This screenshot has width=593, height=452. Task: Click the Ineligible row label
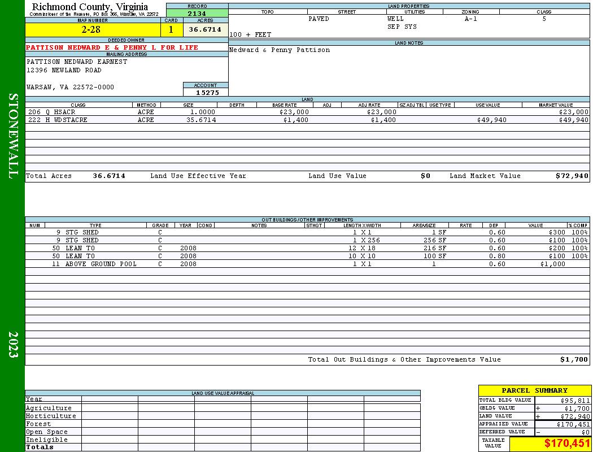(x=46, y=440)
